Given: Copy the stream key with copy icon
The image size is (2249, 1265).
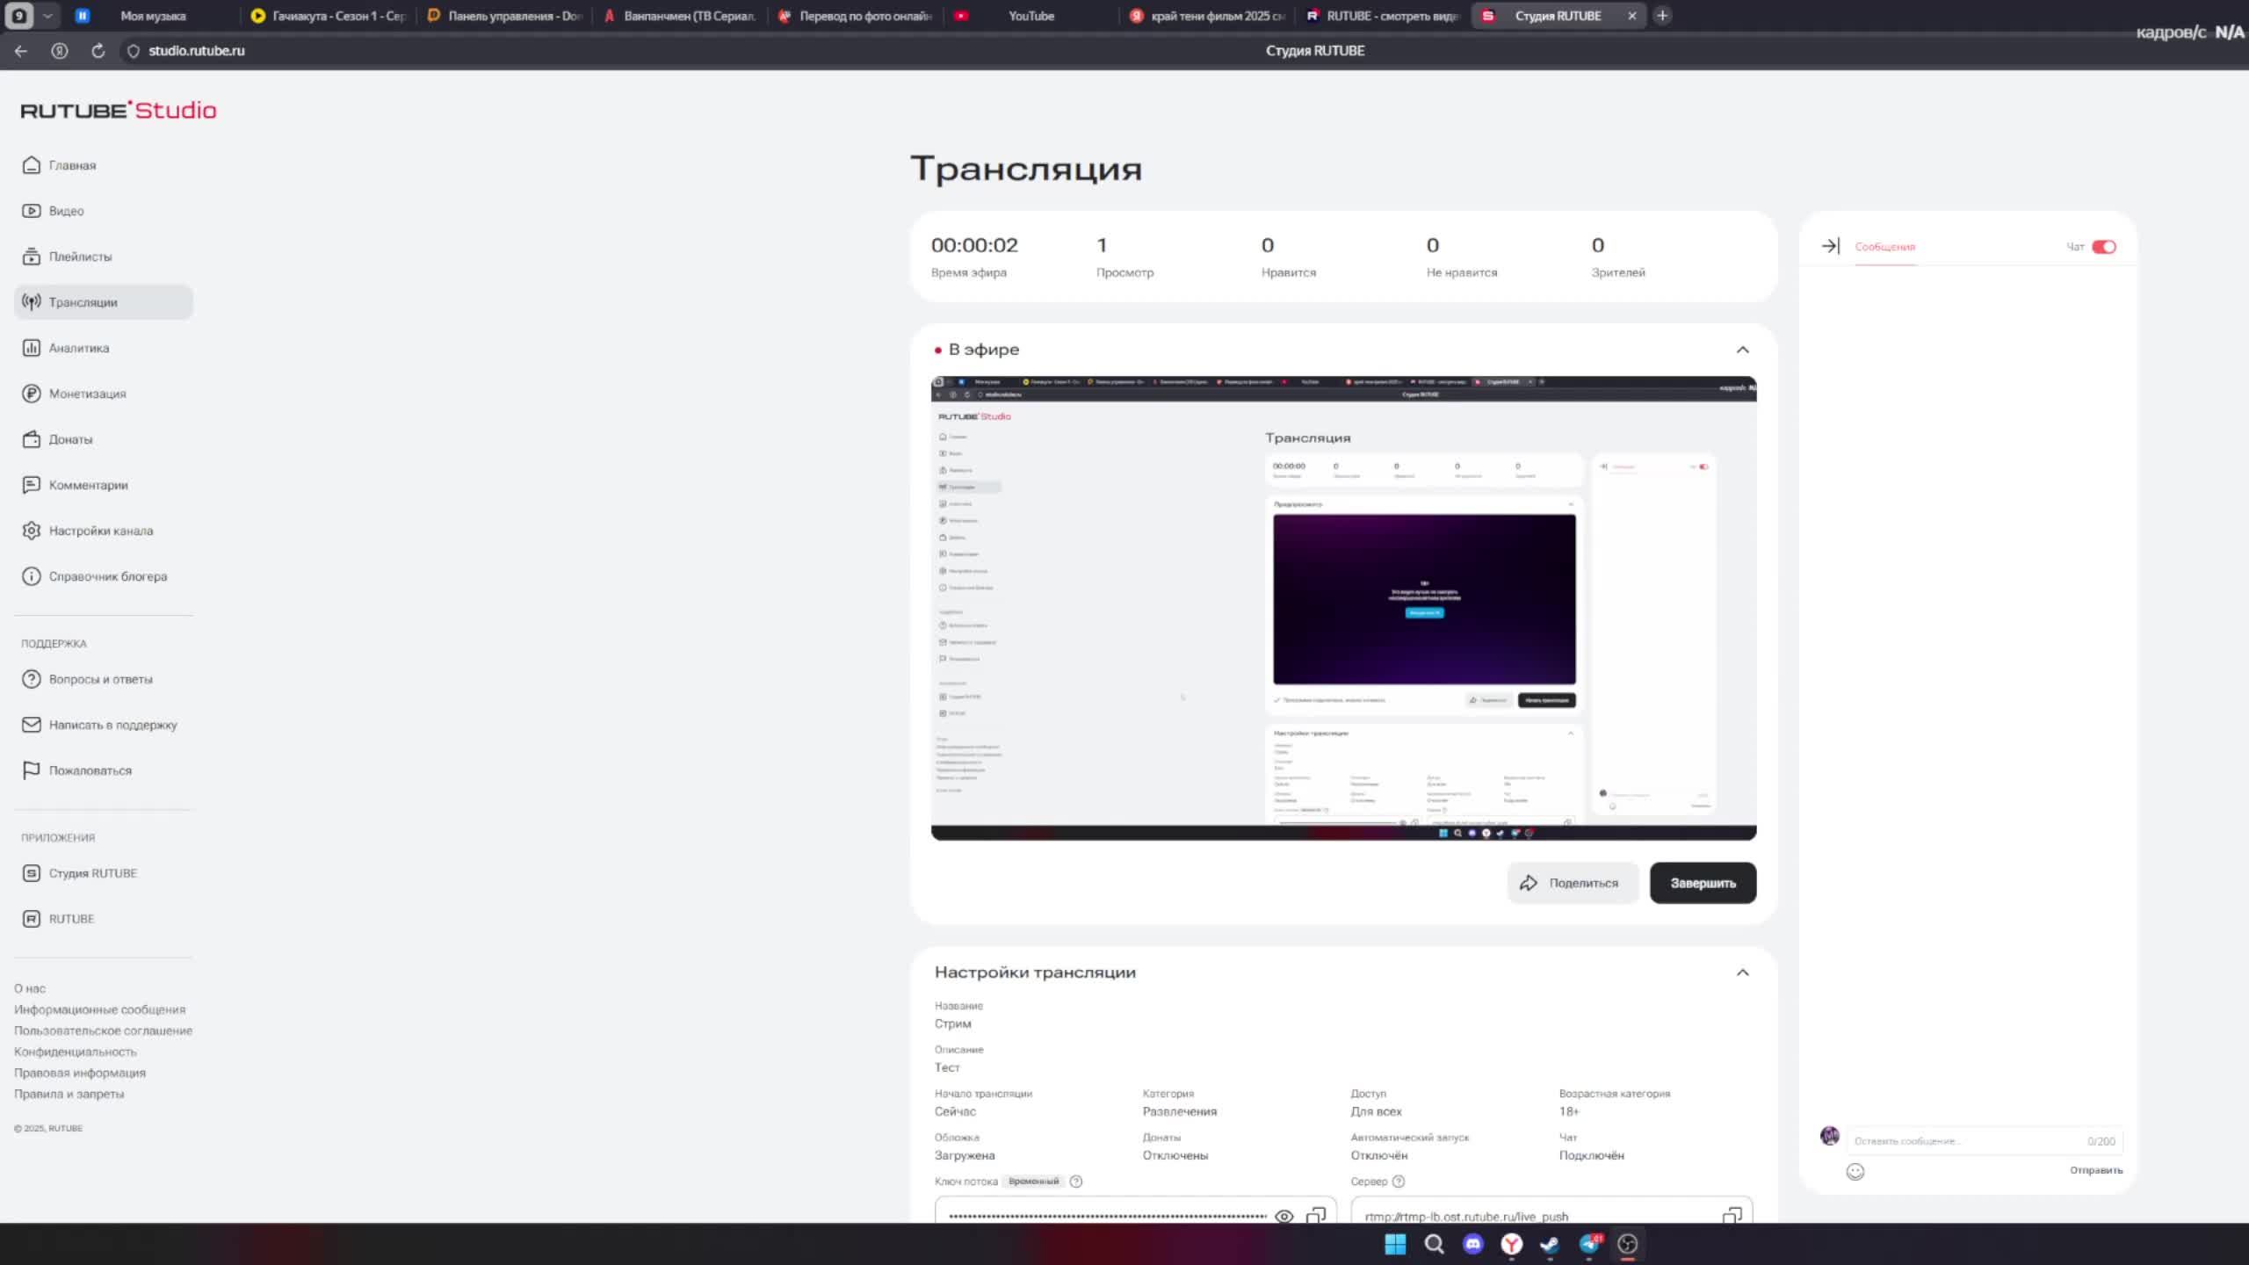Looking at the screenshot, I should coord(1315,1216).
